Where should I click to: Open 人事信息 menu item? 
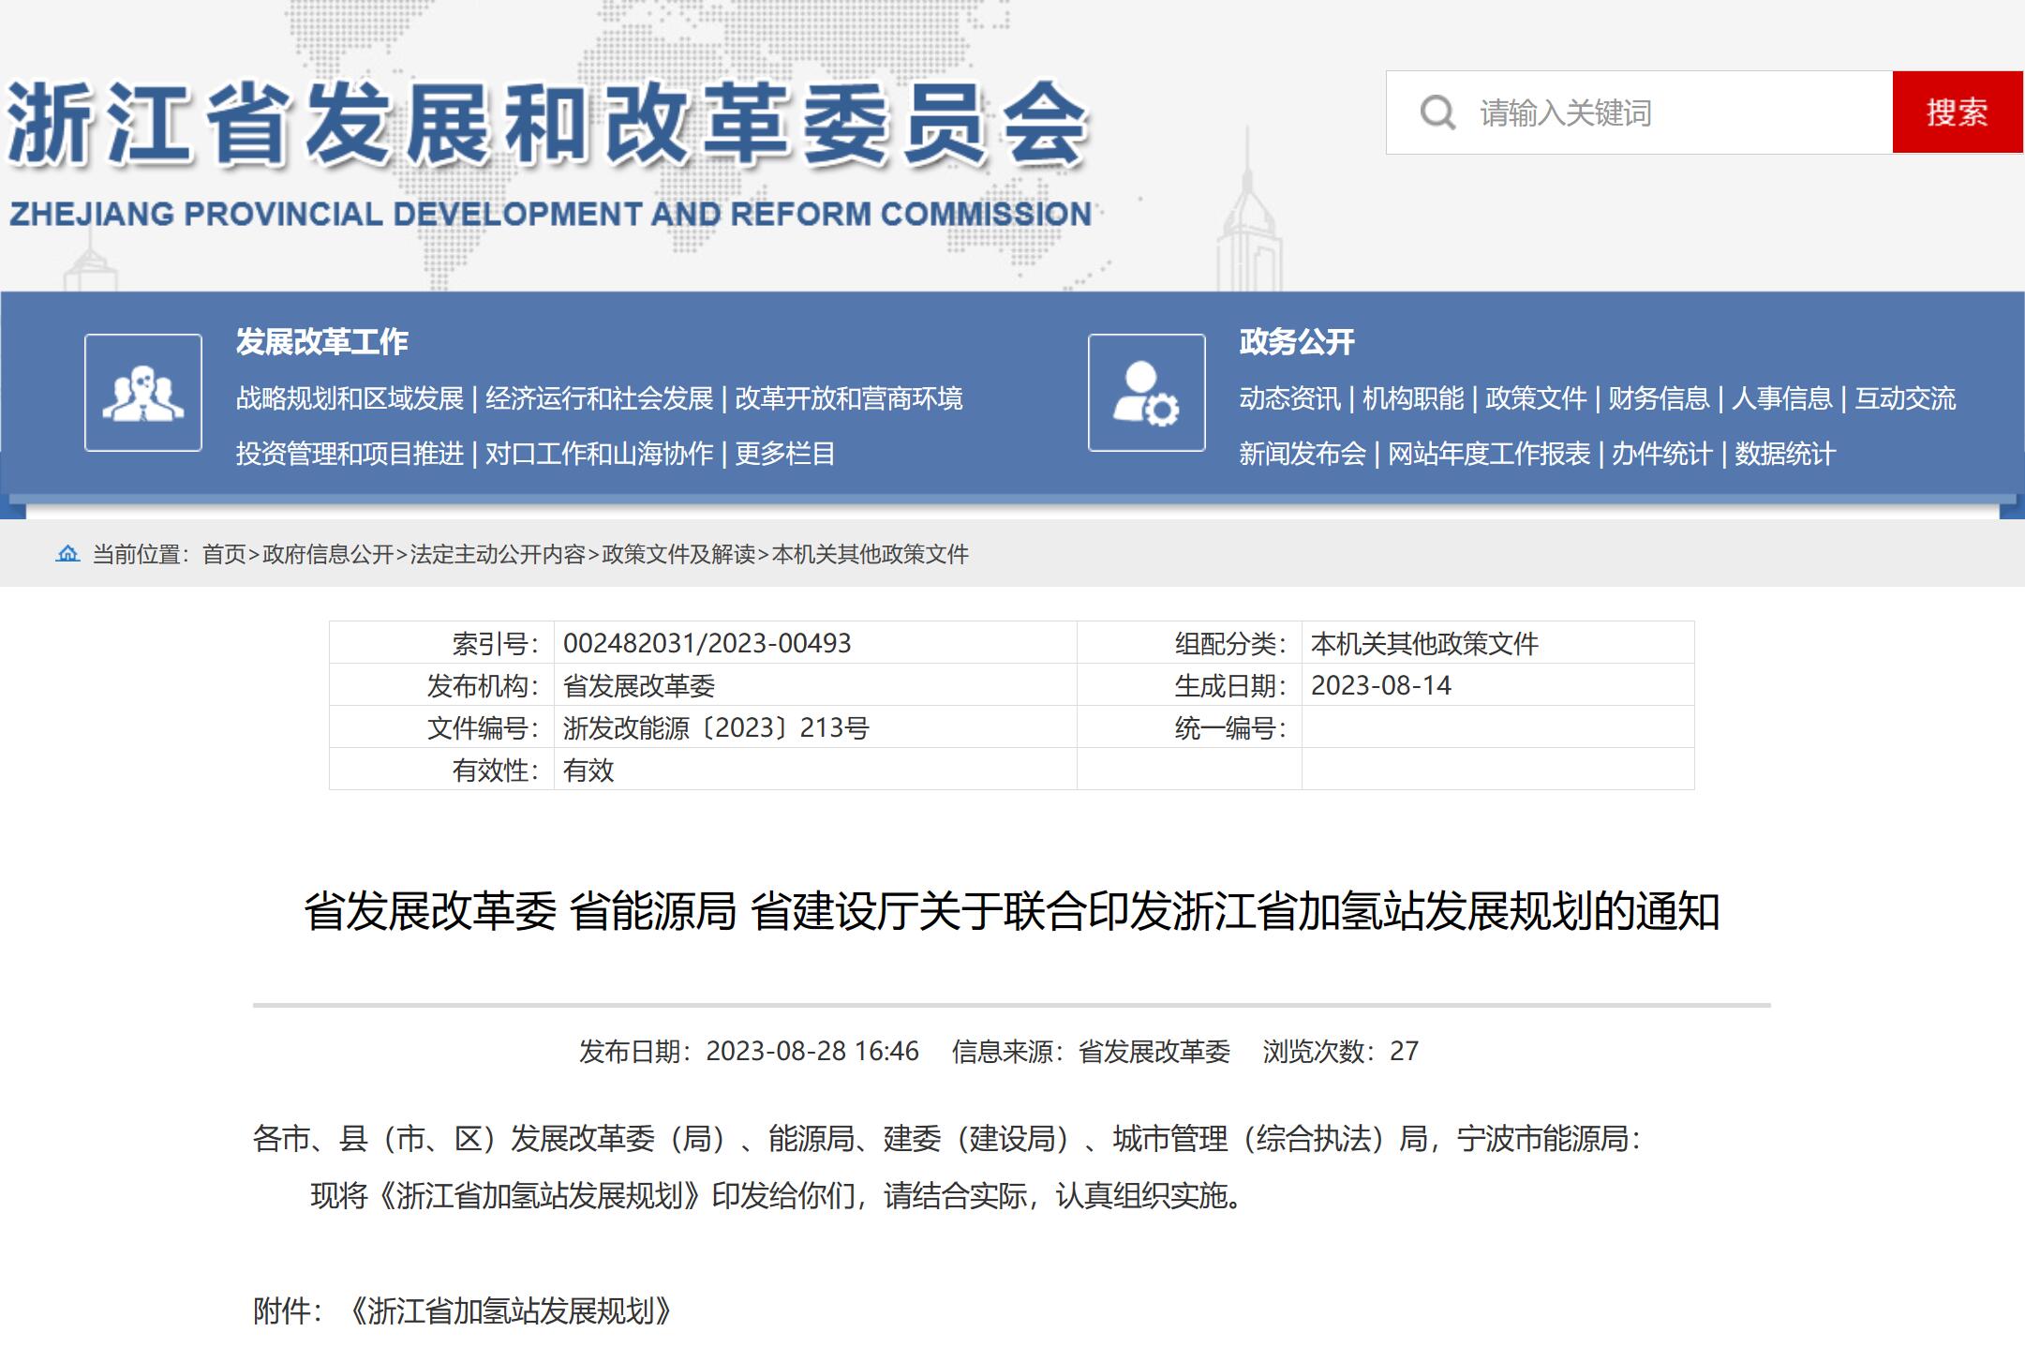[1782, 398]
